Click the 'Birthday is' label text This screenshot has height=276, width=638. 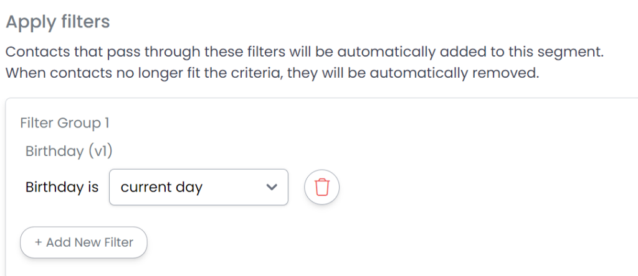pyautogui.click(x=62, y=187)
